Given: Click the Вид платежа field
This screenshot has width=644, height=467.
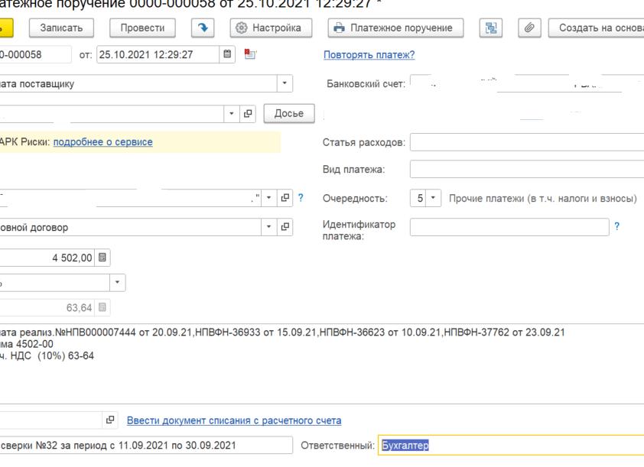Looking at the screenshot, I should 527,170.
